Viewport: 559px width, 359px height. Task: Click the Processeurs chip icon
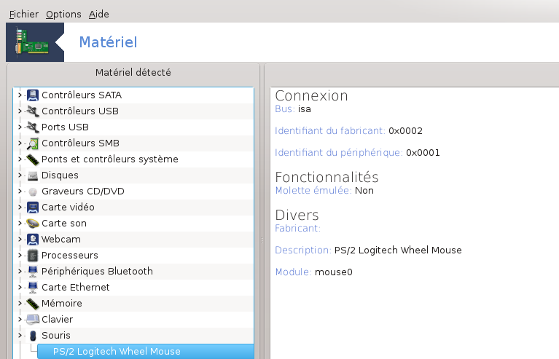pos(32,256)
